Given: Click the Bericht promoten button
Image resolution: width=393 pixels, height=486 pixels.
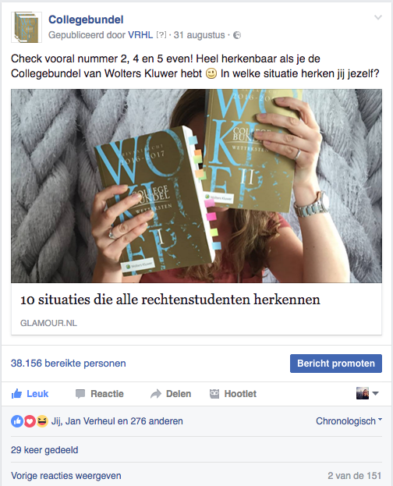Looking at the screenshot, I should click(x=336, y=364).
